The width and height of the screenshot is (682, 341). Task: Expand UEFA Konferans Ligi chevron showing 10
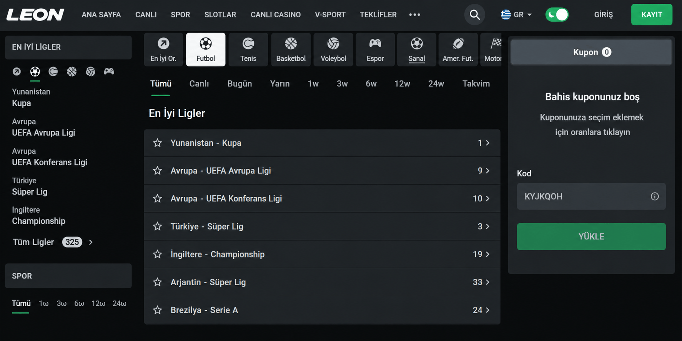[487, 198]
